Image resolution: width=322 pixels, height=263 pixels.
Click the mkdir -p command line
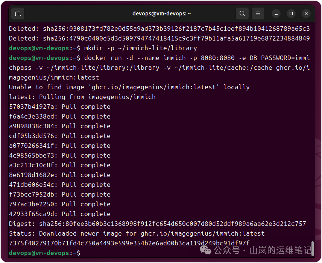pos(140,48)
